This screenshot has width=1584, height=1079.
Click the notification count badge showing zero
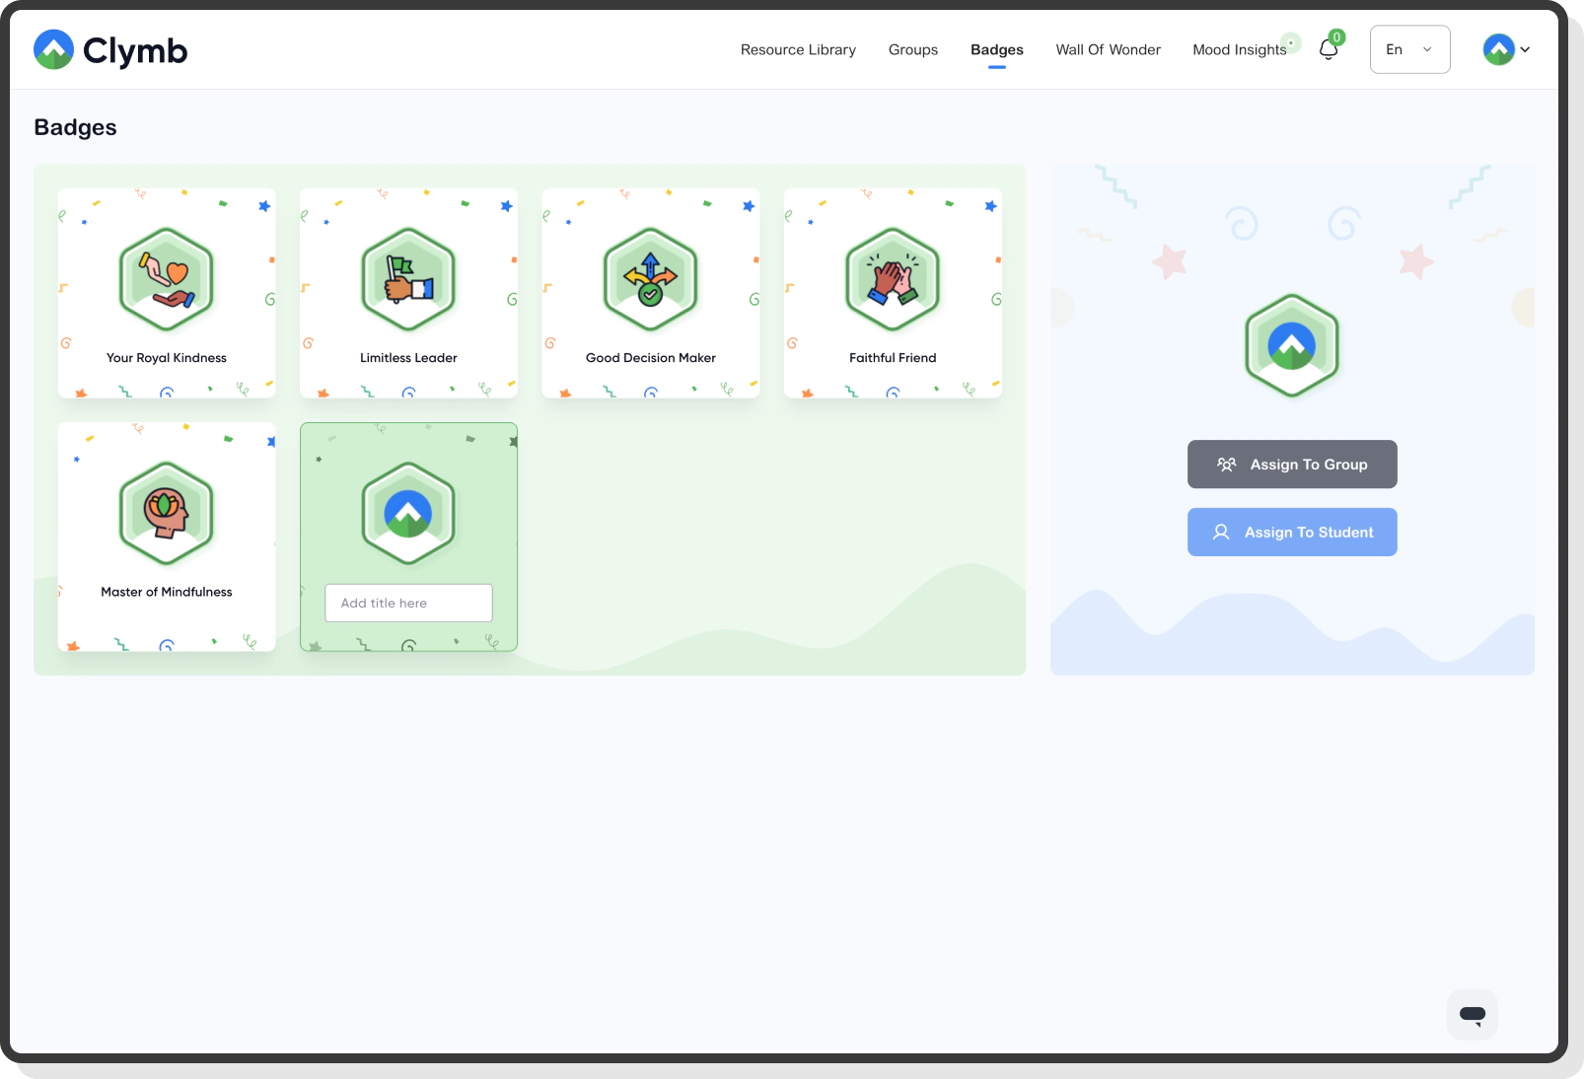click(x=1335, y=36)
